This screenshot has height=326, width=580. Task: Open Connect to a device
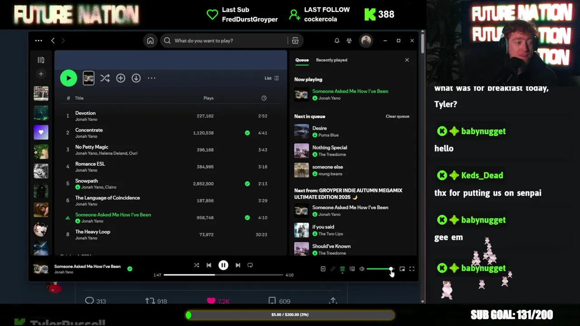pyautogui.click(x=352, y=269)
